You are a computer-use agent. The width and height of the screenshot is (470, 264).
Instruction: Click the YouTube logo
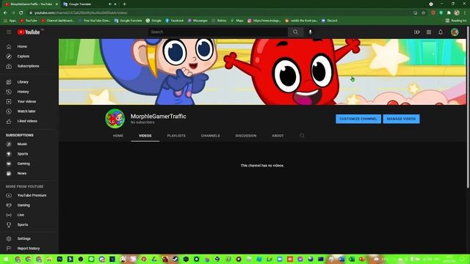click(x=29, y=32)
